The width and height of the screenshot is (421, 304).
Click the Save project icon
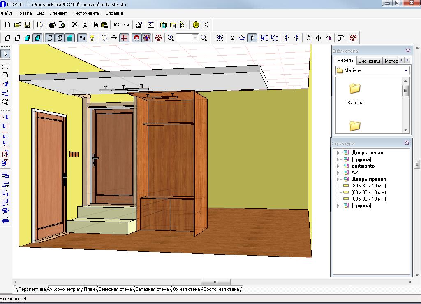[28, 25]
